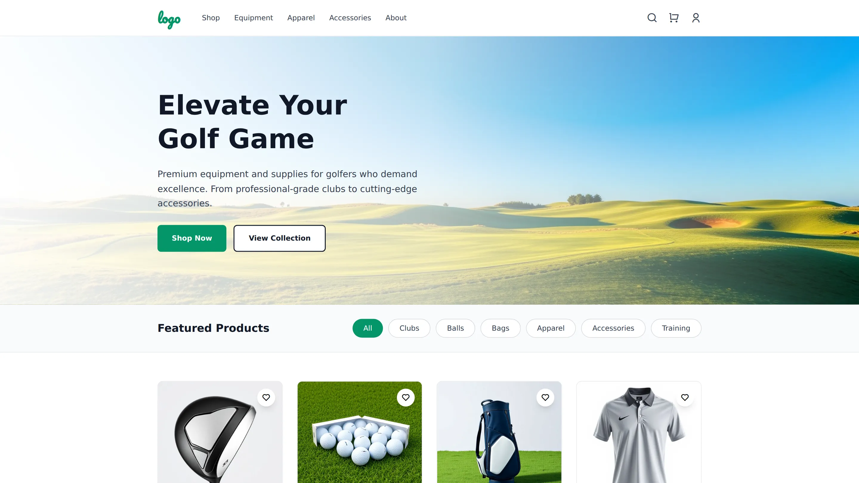Click the green logo in header

(169, 19)
